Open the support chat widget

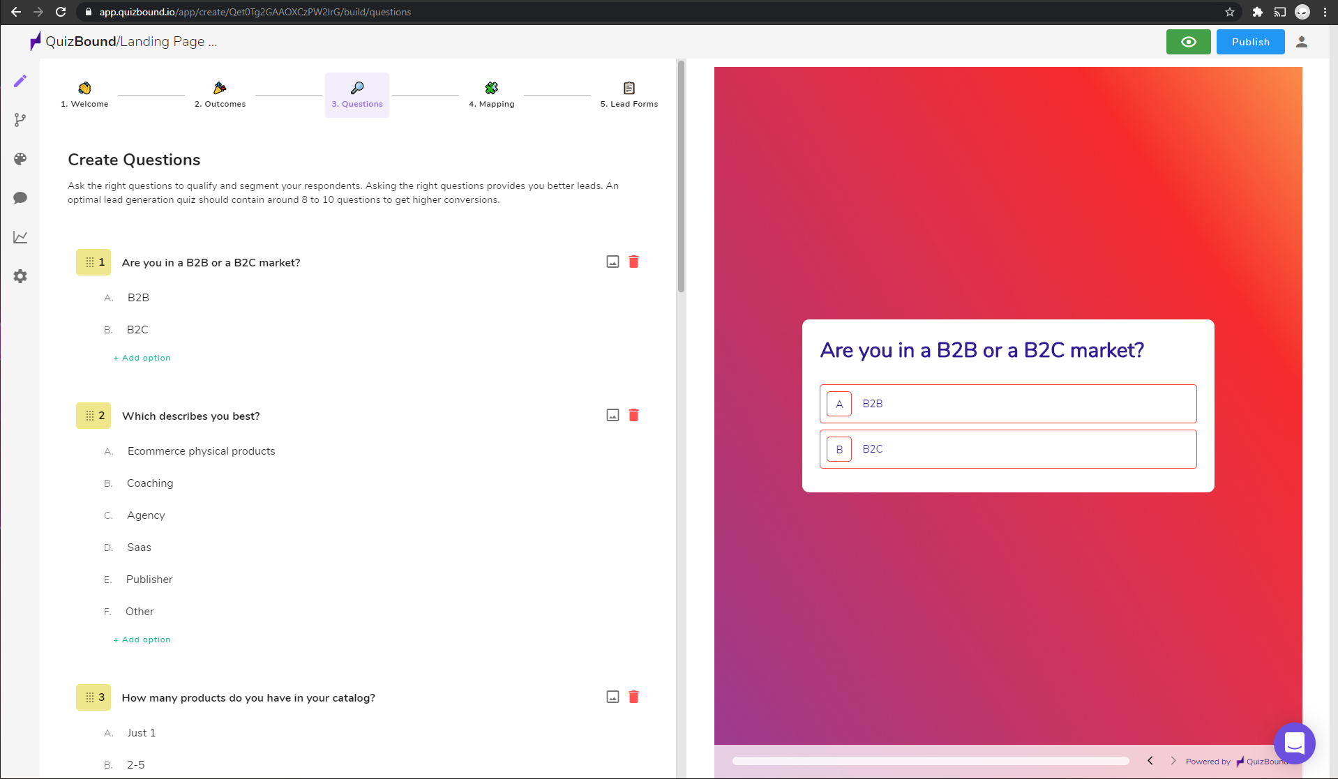(x=1294, y=743)
